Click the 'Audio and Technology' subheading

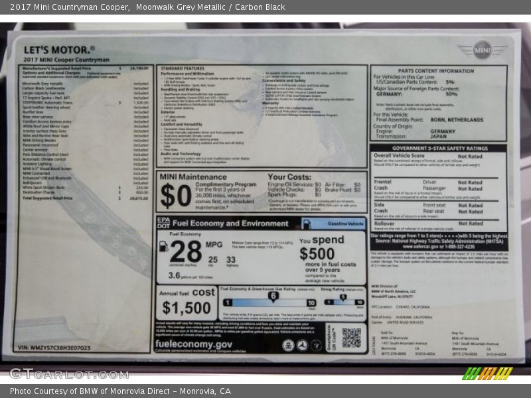pos(181,154)
